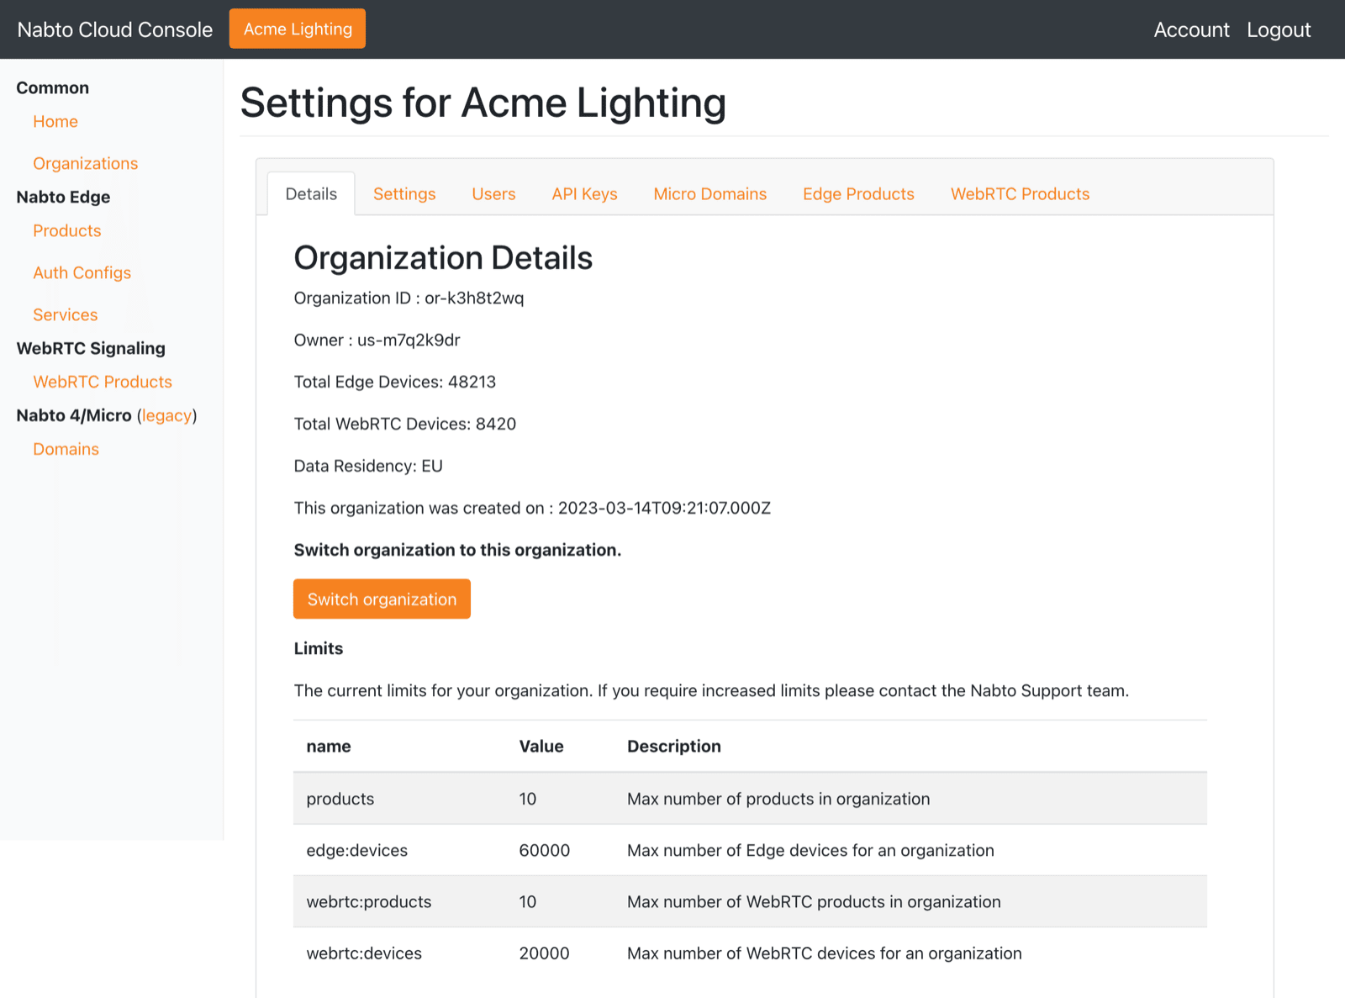Open the Edge Products tab
1345x998 pixels.
[858, 193]
